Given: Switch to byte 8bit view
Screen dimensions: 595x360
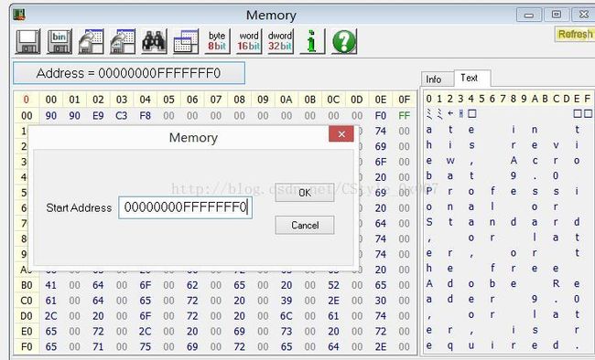Looking at the screenshot, I should point(217,41).
